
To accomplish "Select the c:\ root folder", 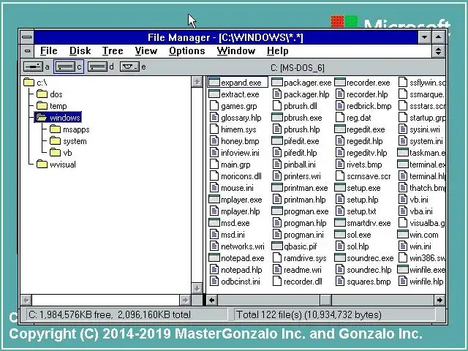I will pos(35,83).
